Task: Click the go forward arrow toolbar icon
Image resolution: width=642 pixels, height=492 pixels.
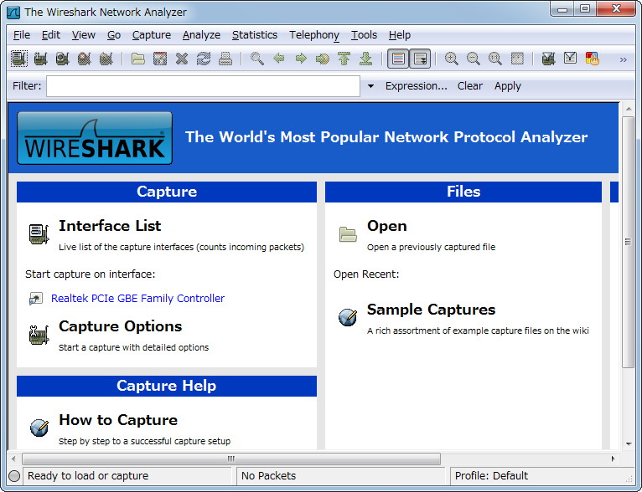Action: pos(301,59)
